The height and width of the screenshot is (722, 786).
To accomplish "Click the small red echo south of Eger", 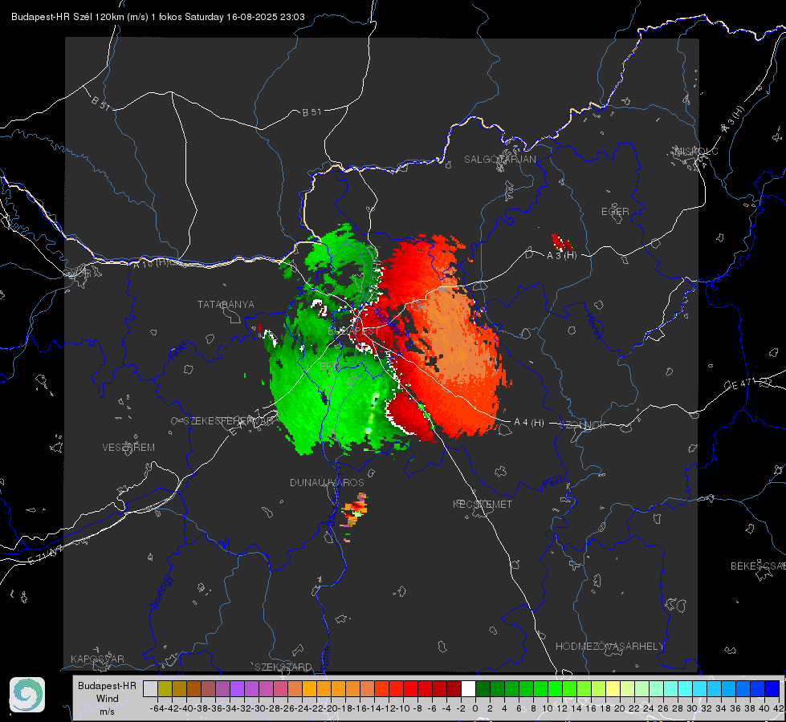I will (x=561, y=242).
